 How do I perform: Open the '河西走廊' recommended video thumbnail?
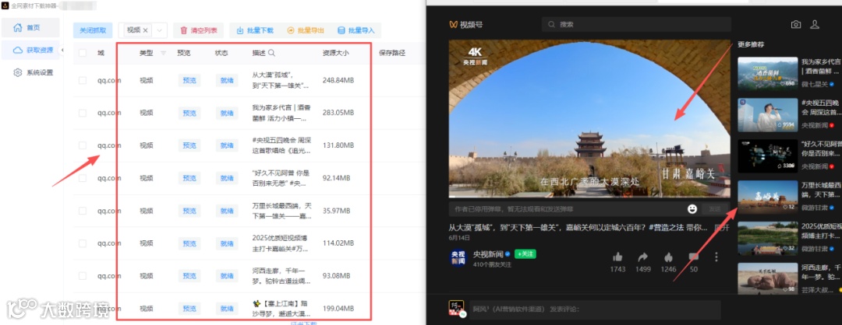pyautogui.click(x=767, y=278)
